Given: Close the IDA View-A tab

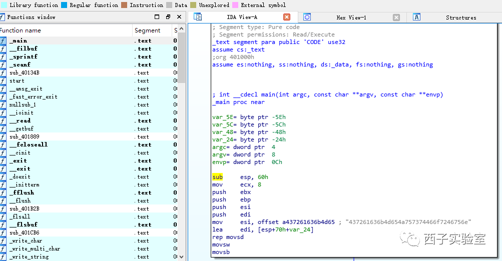Looking at the screenshot, I should (287, 17).
